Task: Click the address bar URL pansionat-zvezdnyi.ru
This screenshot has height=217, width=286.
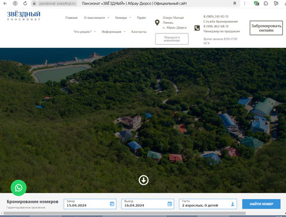Action: tap(57, 4)
